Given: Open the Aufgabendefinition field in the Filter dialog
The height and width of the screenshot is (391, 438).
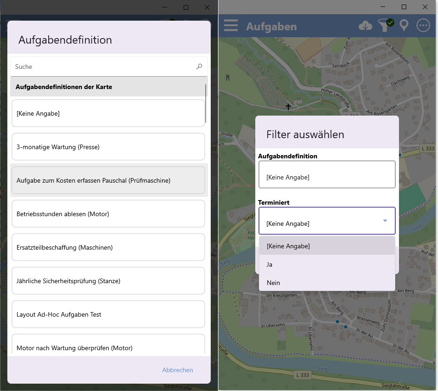Looking at the screenshot, I should [327, 174].
